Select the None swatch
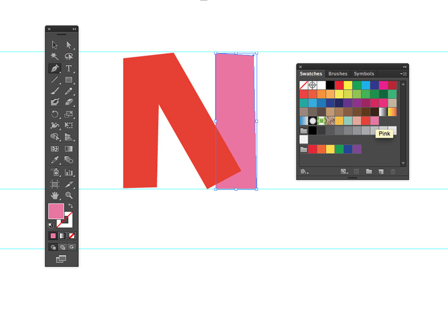448x310 pixels. pyautogui.click(x=303, y=85)
